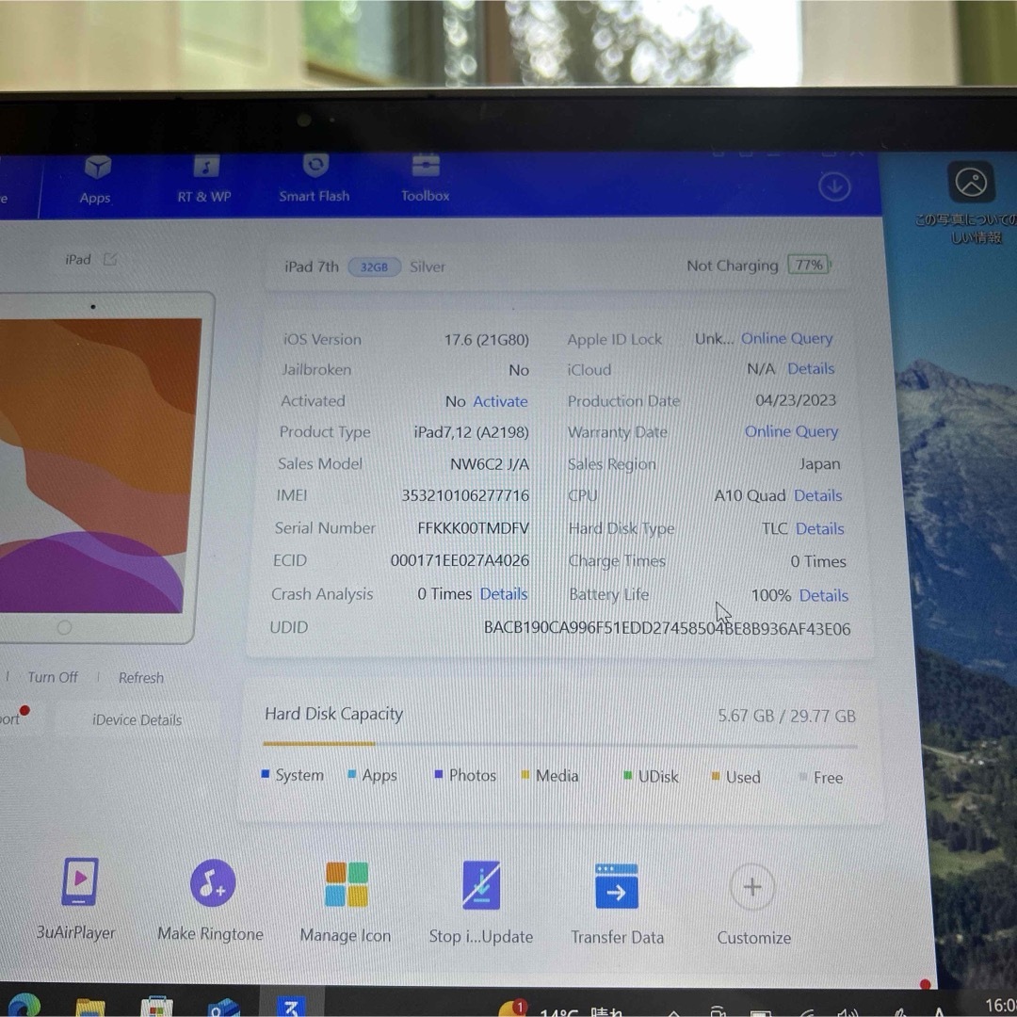
Task: Click the System legend color swatch
Action: (266, 774)
